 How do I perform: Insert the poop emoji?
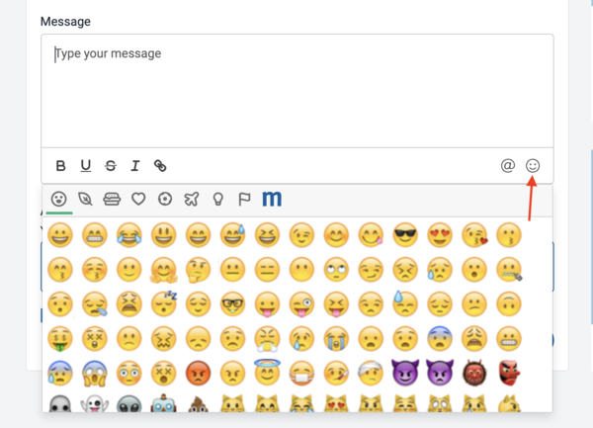(199, 404)
